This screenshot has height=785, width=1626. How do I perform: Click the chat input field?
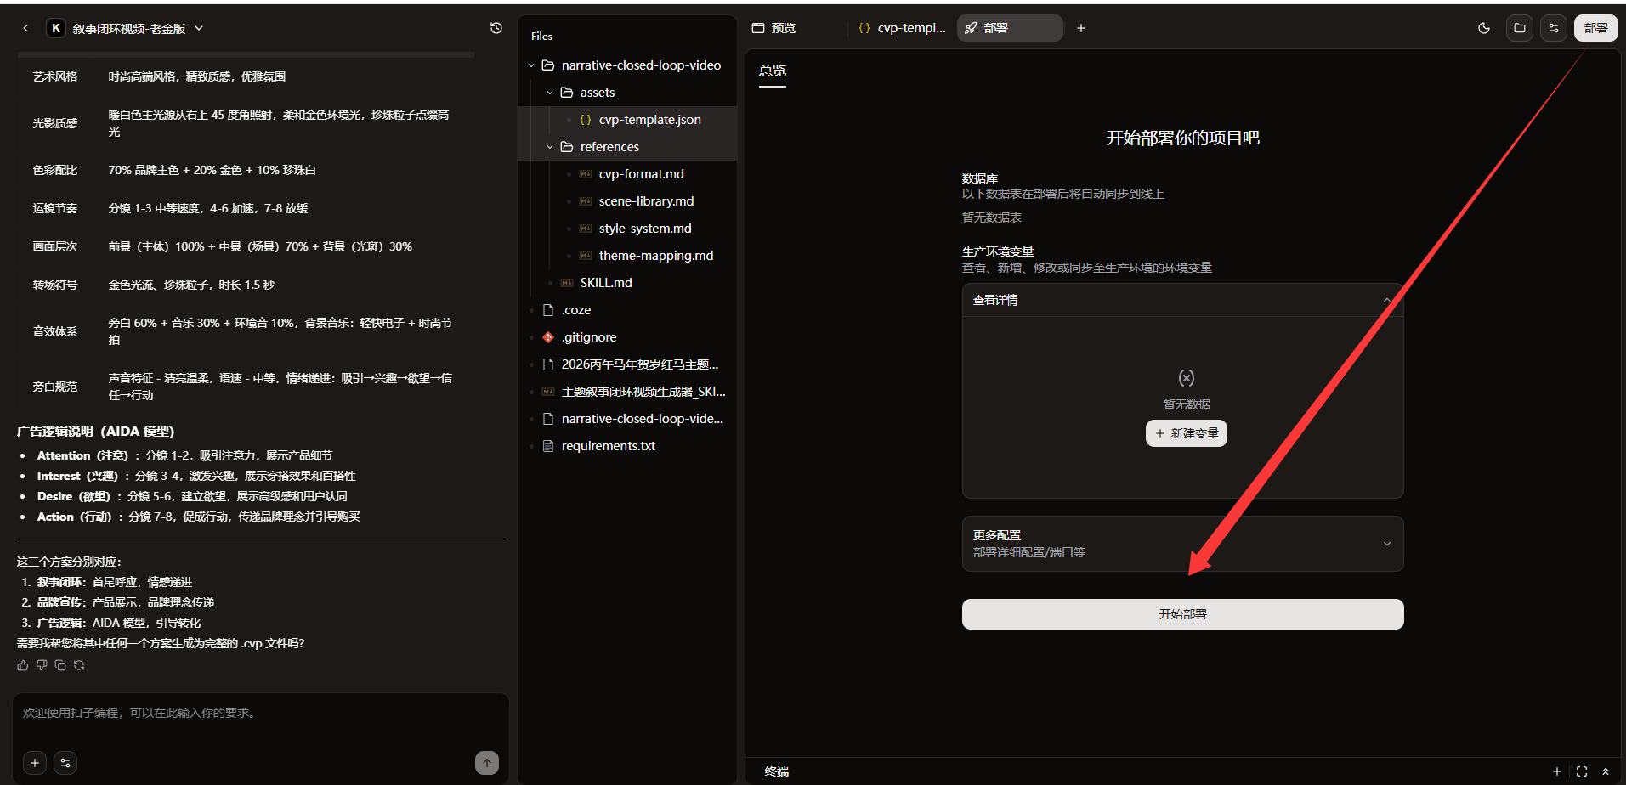pyautogui.click(x=260, y=718)
